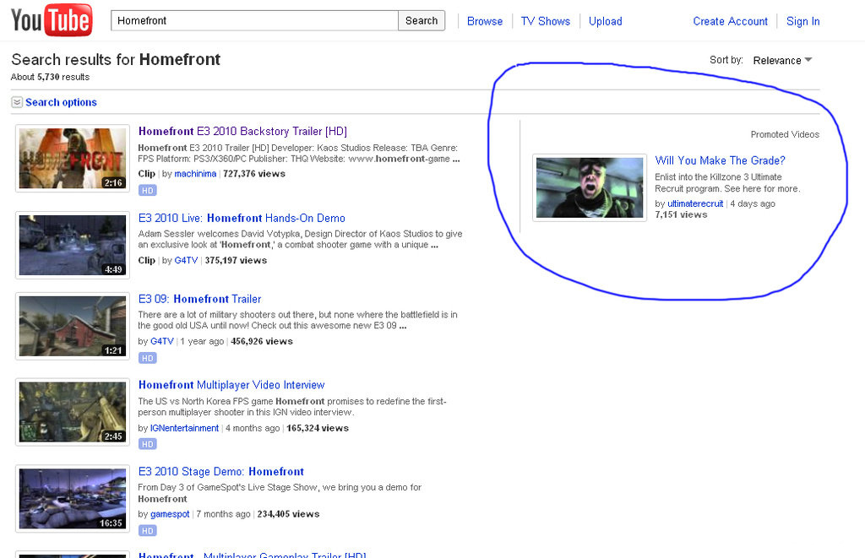The width and height of the screenshot is (865, 558).
Task: Go to the TV Shows section
Action: pos(545,21)
